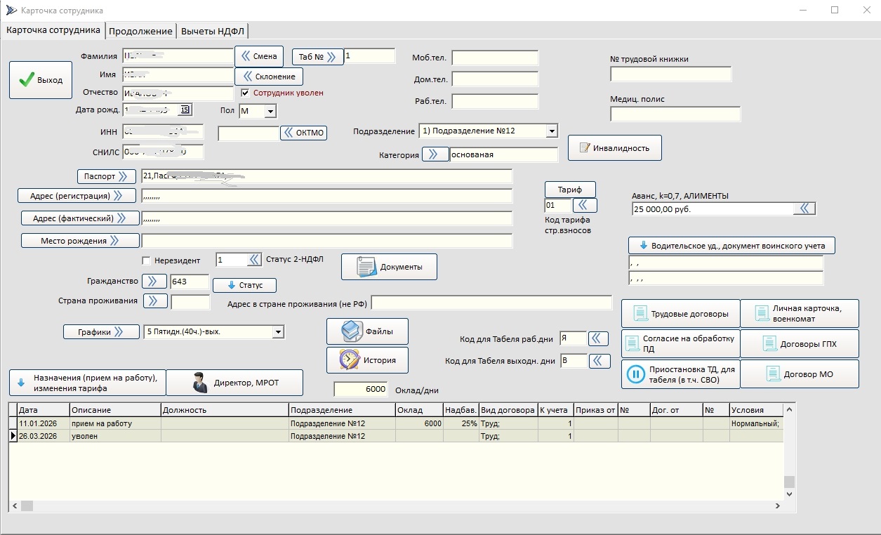Toggle the Нерезидент checkbox
The height and width of the screenshot is (535, 881).
pos(146,260)
